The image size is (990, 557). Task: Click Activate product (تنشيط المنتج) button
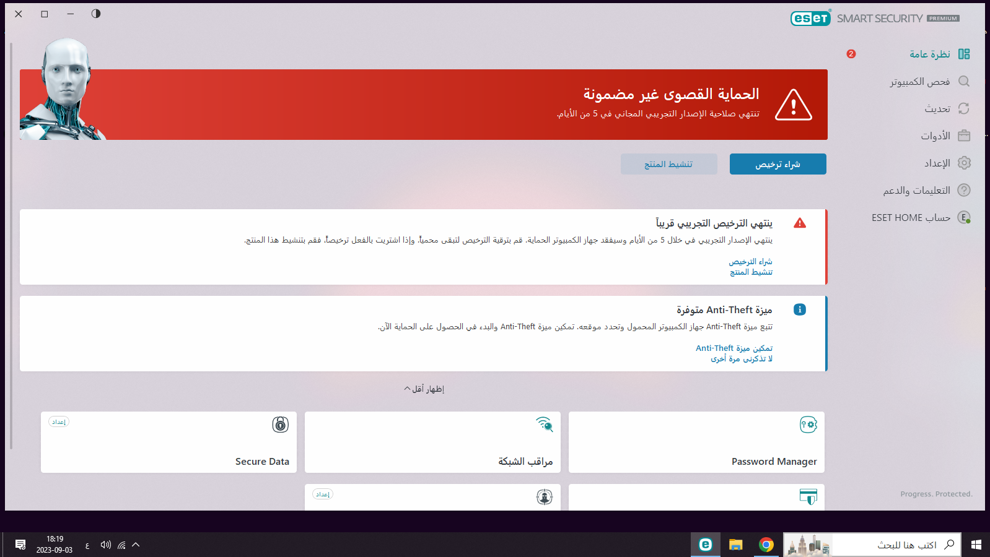coord(669,164)
